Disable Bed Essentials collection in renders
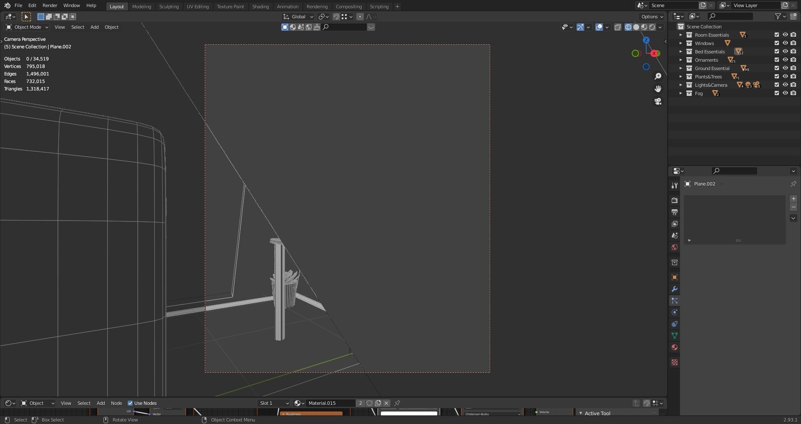Screen dimensions: 801x424 click(x=793, y=52)
